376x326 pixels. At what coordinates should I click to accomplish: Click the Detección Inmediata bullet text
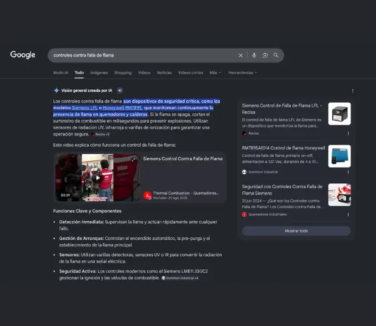pyautogui.click(x=138, y=225)
